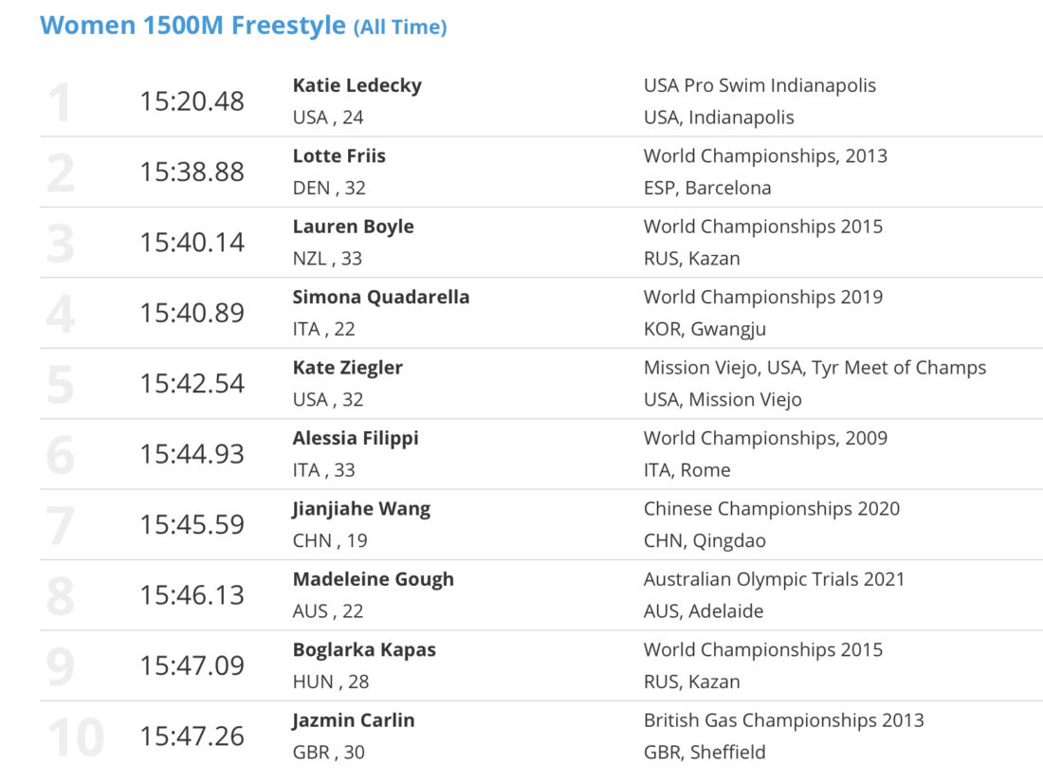
Task: Click World Championships, 2013 meet name
Action: 765,156
